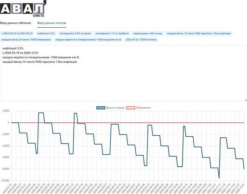
Task: Insert 'откладывать 0.5% от денег' tag
Action: tap(75, 33)
